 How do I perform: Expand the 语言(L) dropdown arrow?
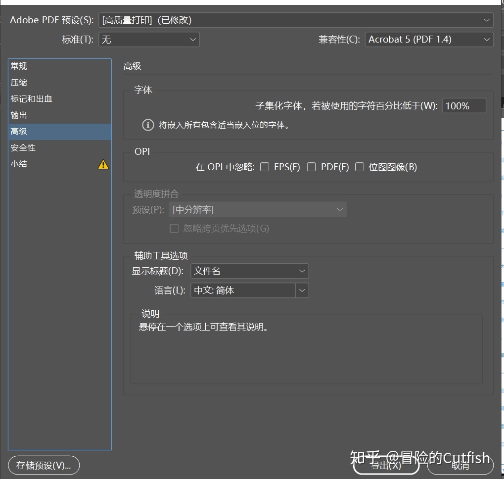302,290
